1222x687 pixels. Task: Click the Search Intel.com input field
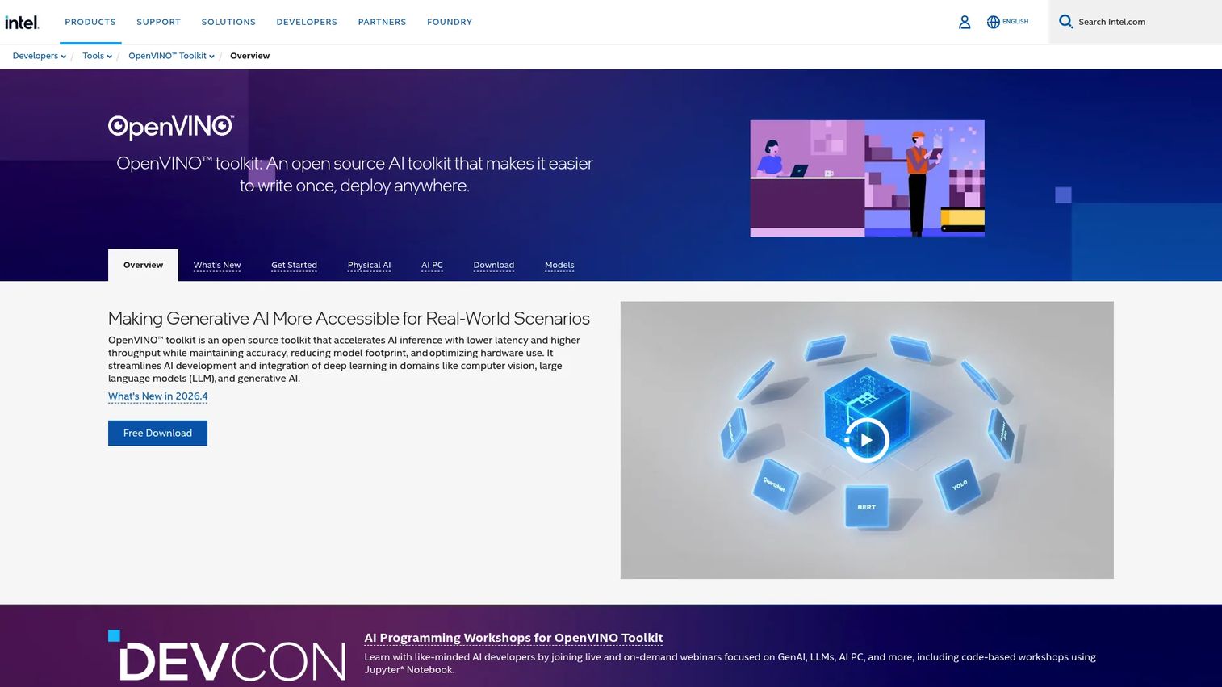pyautogui.click(x=1146, y=22)
